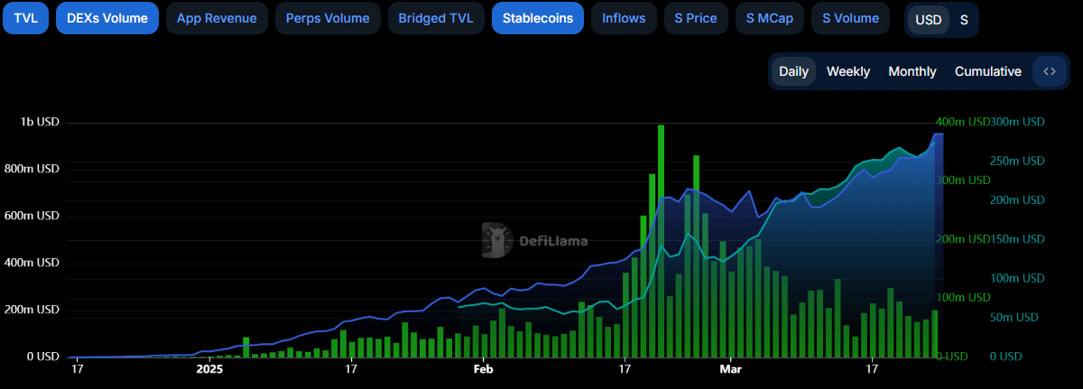Enable the S MCap series
This screenshot has width=1083, height=389.
[x=770, y=18]
